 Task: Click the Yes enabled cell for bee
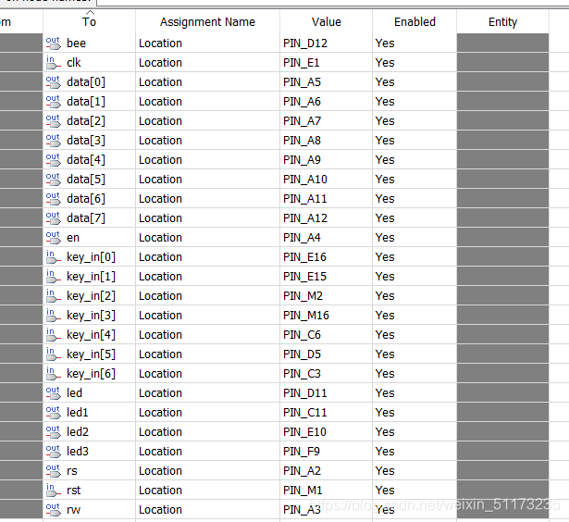(414, 43)
